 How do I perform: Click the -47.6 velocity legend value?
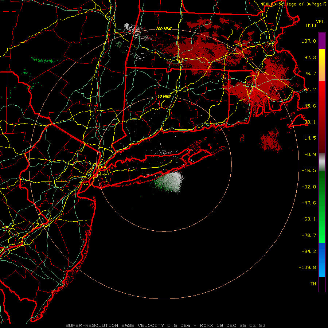click(x=309, y=203)
